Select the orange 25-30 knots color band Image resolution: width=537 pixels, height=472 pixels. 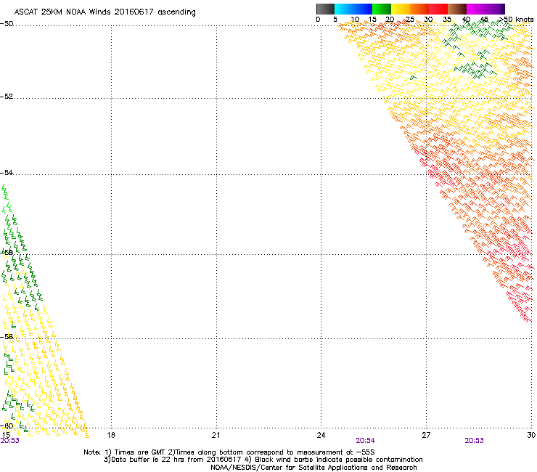pyautogui.click(x=419, y=9)
